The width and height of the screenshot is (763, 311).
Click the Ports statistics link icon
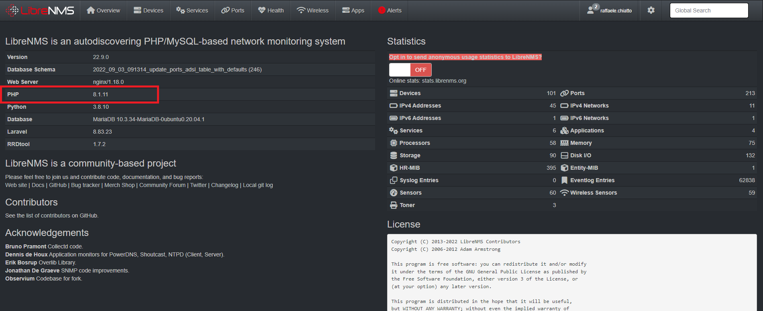tap(564, 93)
